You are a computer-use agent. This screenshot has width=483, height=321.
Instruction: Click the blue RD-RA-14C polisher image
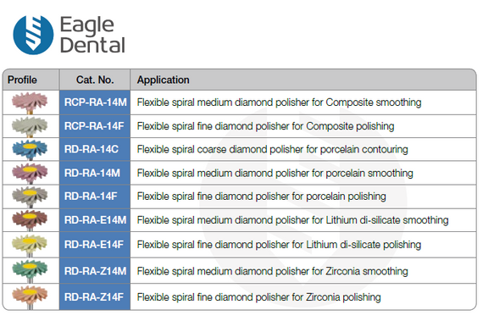click(30, 150)
